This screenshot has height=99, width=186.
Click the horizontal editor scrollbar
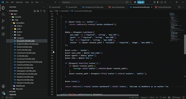click(97, 95)
